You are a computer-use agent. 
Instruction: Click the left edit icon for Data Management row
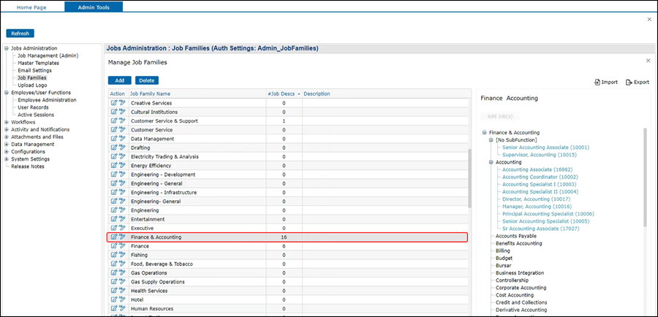pos(114,139)
